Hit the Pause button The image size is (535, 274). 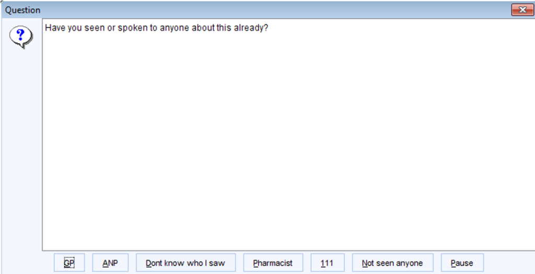[462, 263]
